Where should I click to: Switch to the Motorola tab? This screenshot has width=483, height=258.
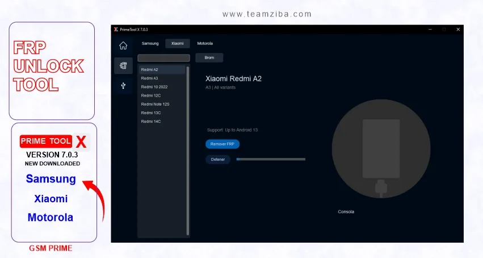coord(205,43)
